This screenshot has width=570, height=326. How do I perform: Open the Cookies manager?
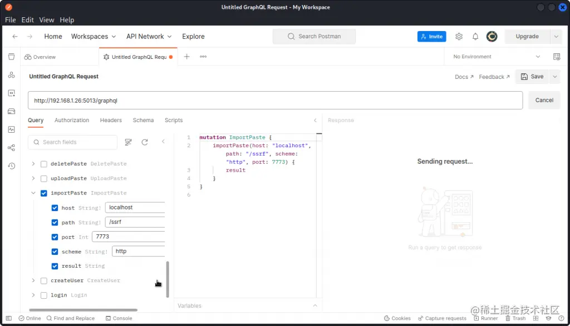click(397, 318)
